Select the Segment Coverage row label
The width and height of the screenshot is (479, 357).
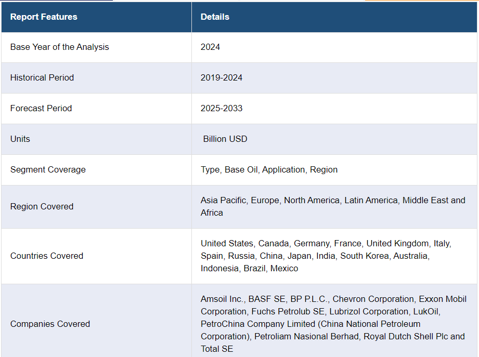48,169
